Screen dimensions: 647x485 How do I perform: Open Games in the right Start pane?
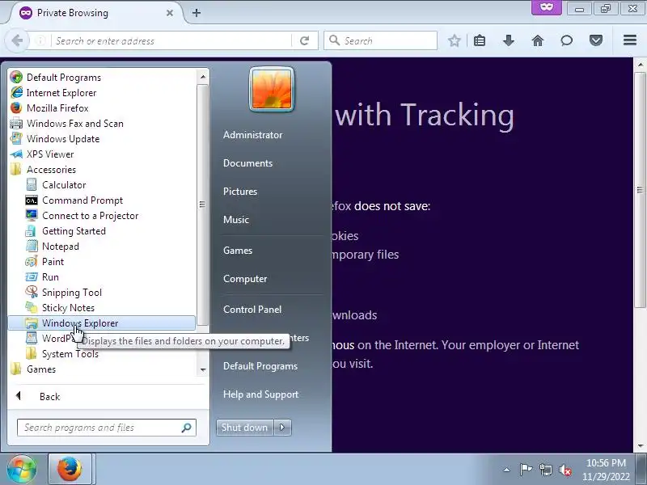point(238,251)
